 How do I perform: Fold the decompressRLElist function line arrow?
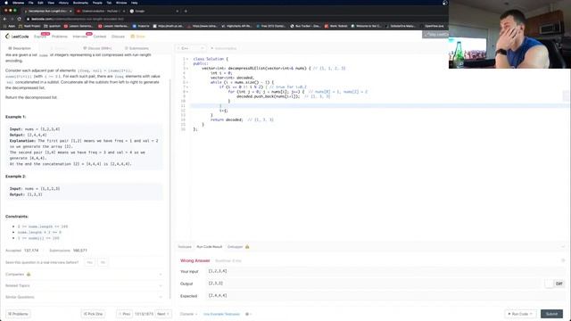187,68
